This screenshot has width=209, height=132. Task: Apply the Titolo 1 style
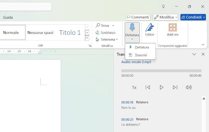70,32
